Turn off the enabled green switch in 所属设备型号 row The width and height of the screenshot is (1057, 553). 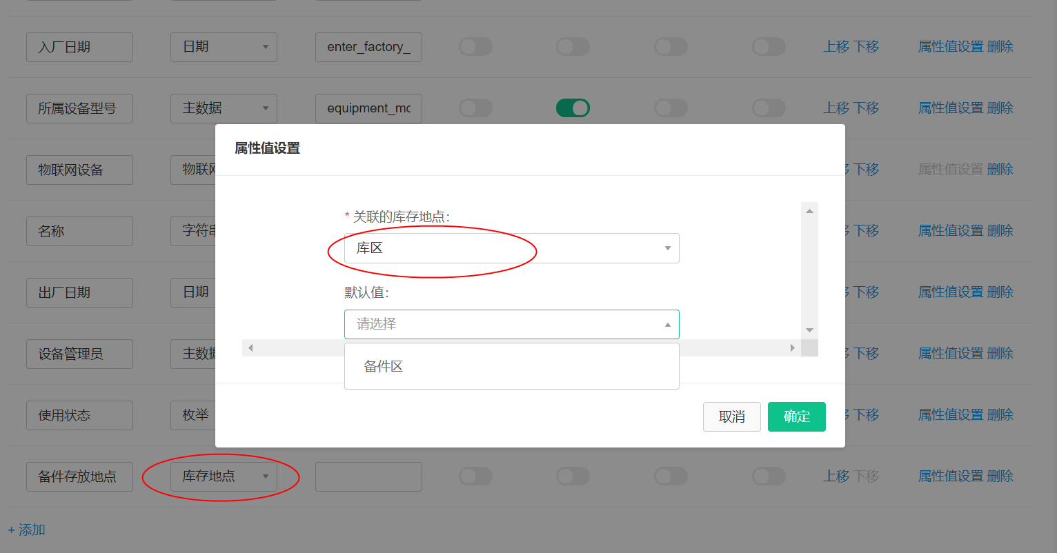(x=573, y=108)
